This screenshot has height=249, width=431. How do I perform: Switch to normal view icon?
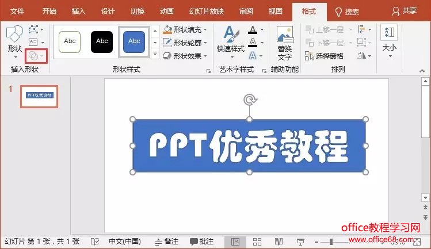tap(235, 242)
